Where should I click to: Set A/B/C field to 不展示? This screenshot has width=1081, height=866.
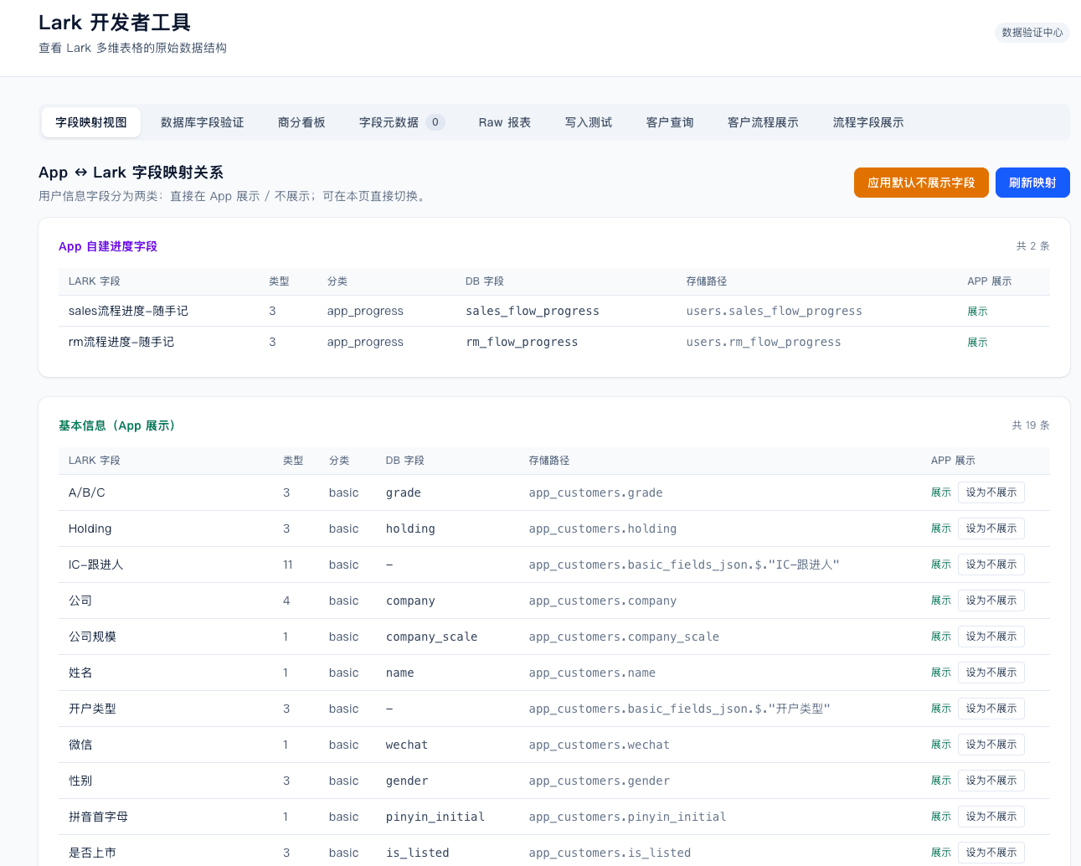(x=991, y=492)
